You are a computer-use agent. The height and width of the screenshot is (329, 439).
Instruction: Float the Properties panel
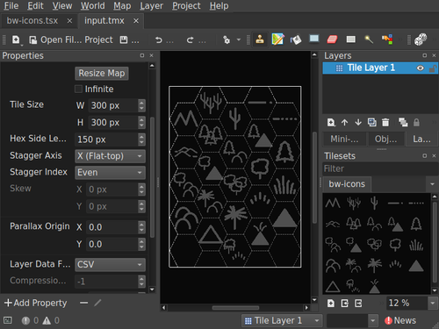click(142, 55)
